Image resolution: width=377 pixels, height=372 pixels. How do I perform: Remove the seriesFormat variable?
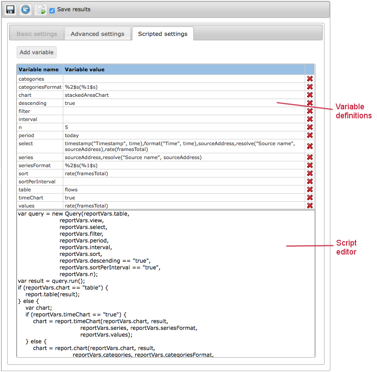pyautogui.click(x=310, y=165)
